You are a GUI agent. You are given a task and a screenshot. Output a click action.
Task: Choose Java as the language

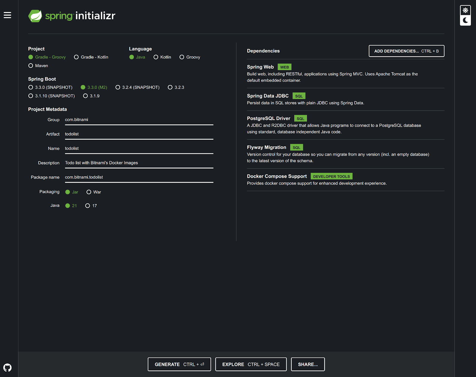[x=137, y=57]
